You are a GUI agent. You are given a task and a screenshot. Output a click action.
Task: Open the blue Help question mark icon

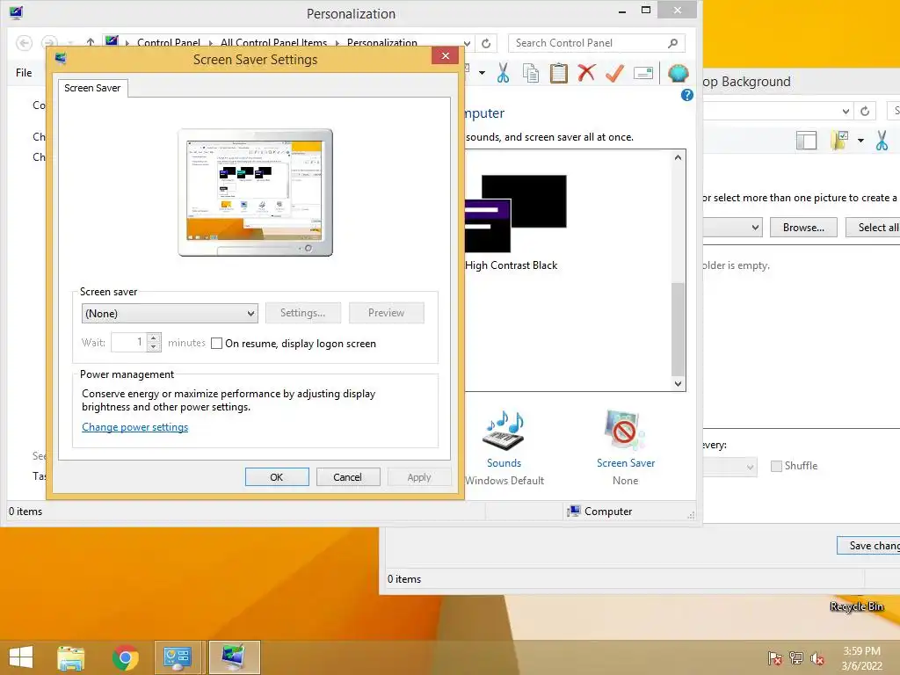pyautogui.click(x=686, y=95)
